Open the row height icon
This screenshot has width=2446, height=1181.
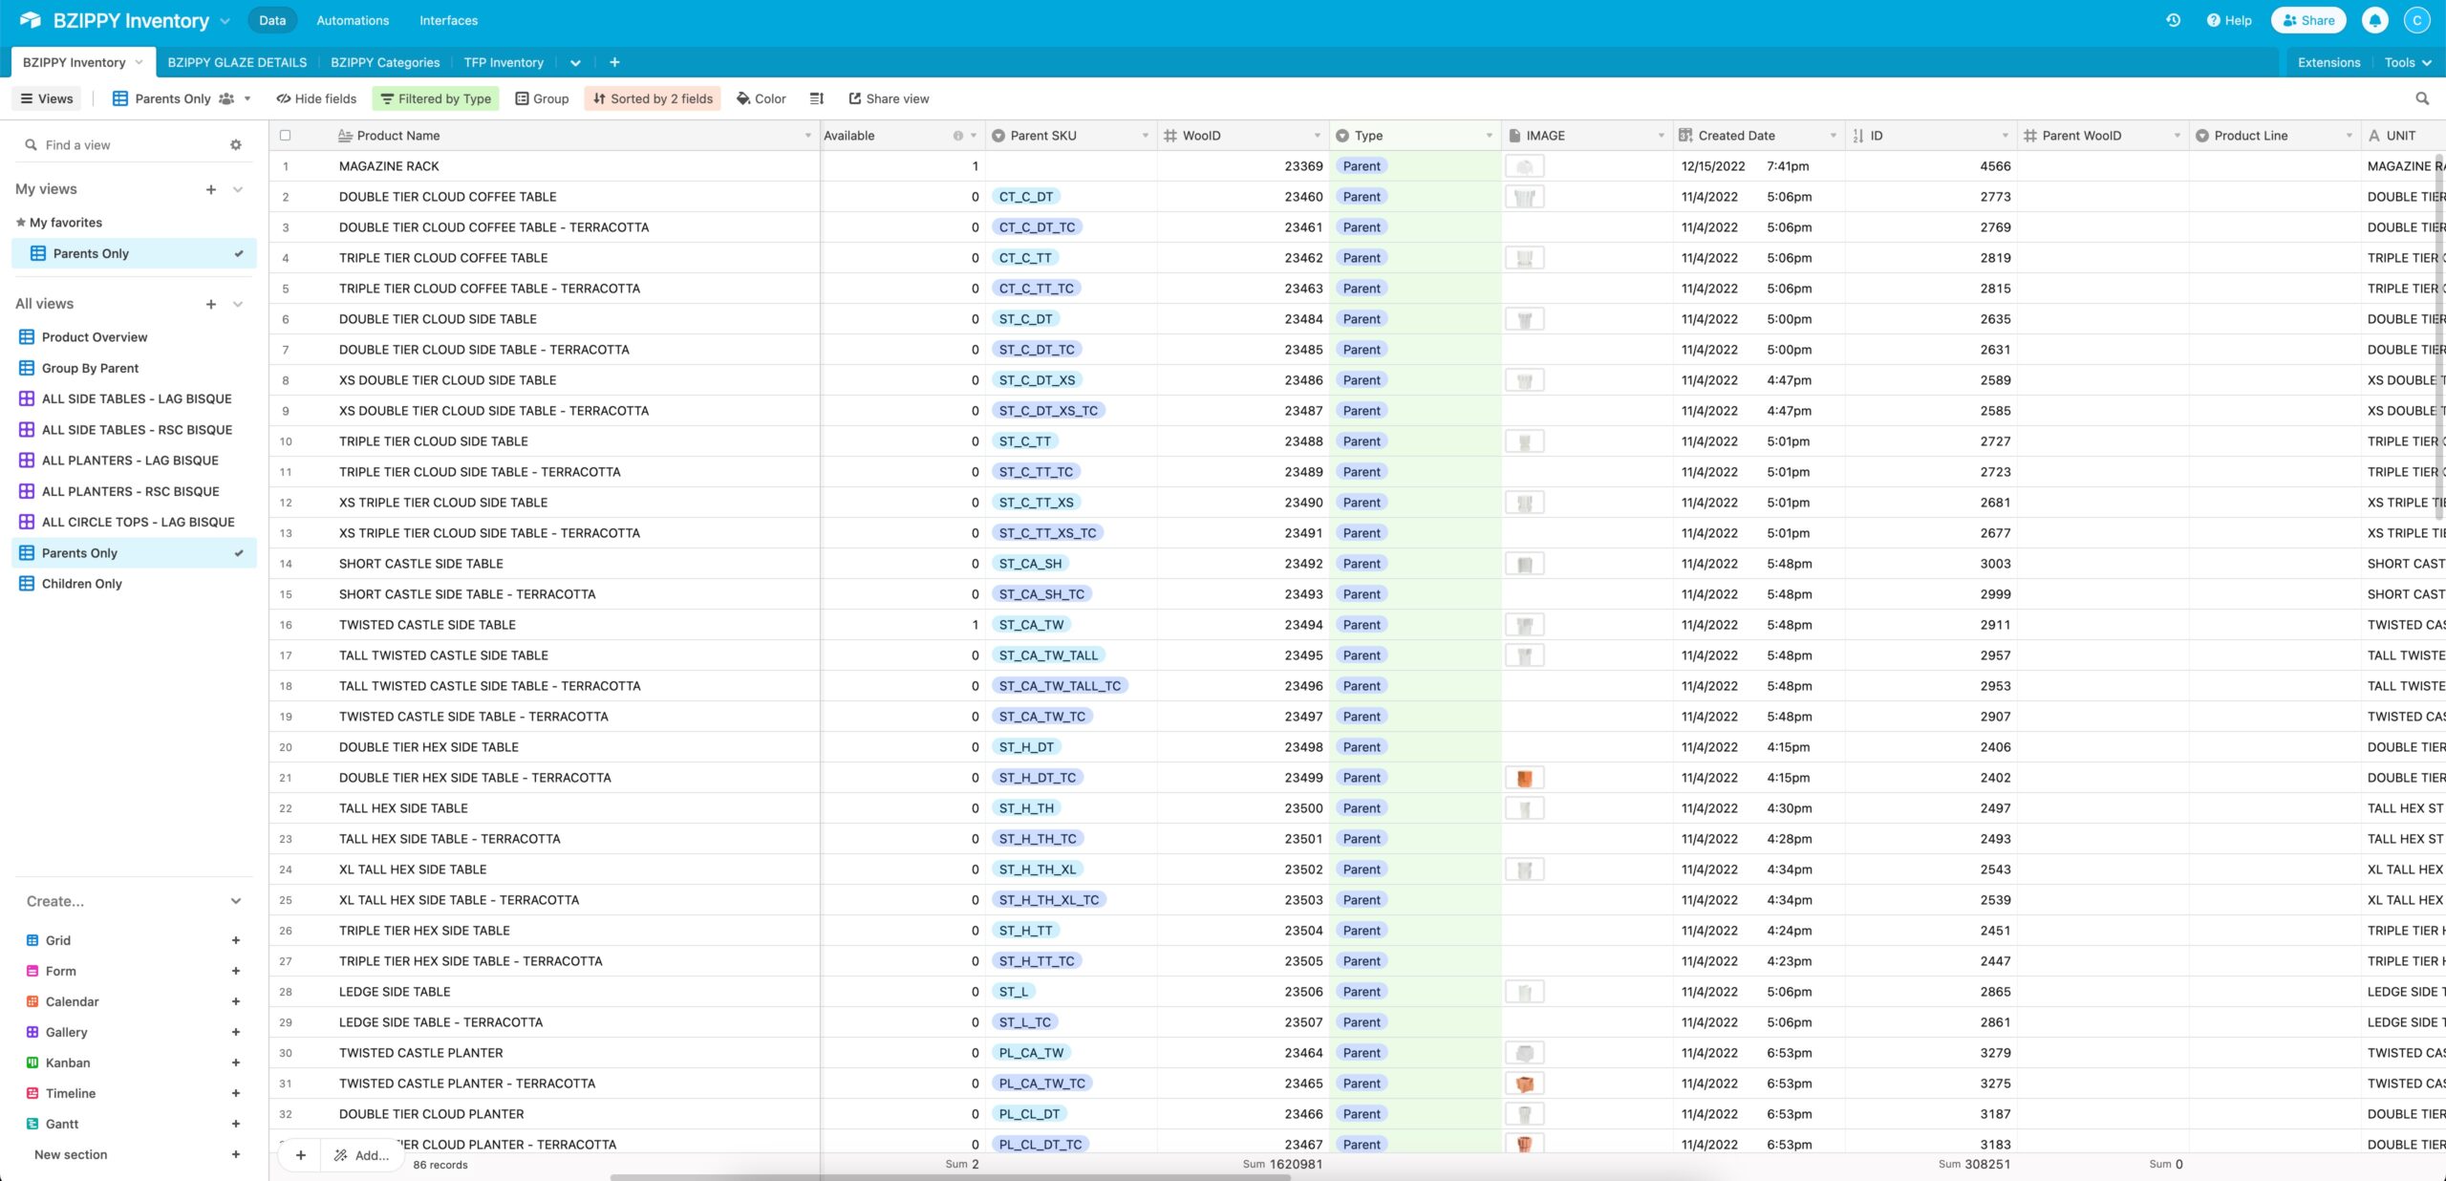(x=816, y=98)
